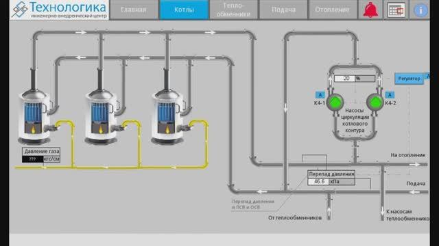Click the Технологика logo

click(x=60, y=10)
